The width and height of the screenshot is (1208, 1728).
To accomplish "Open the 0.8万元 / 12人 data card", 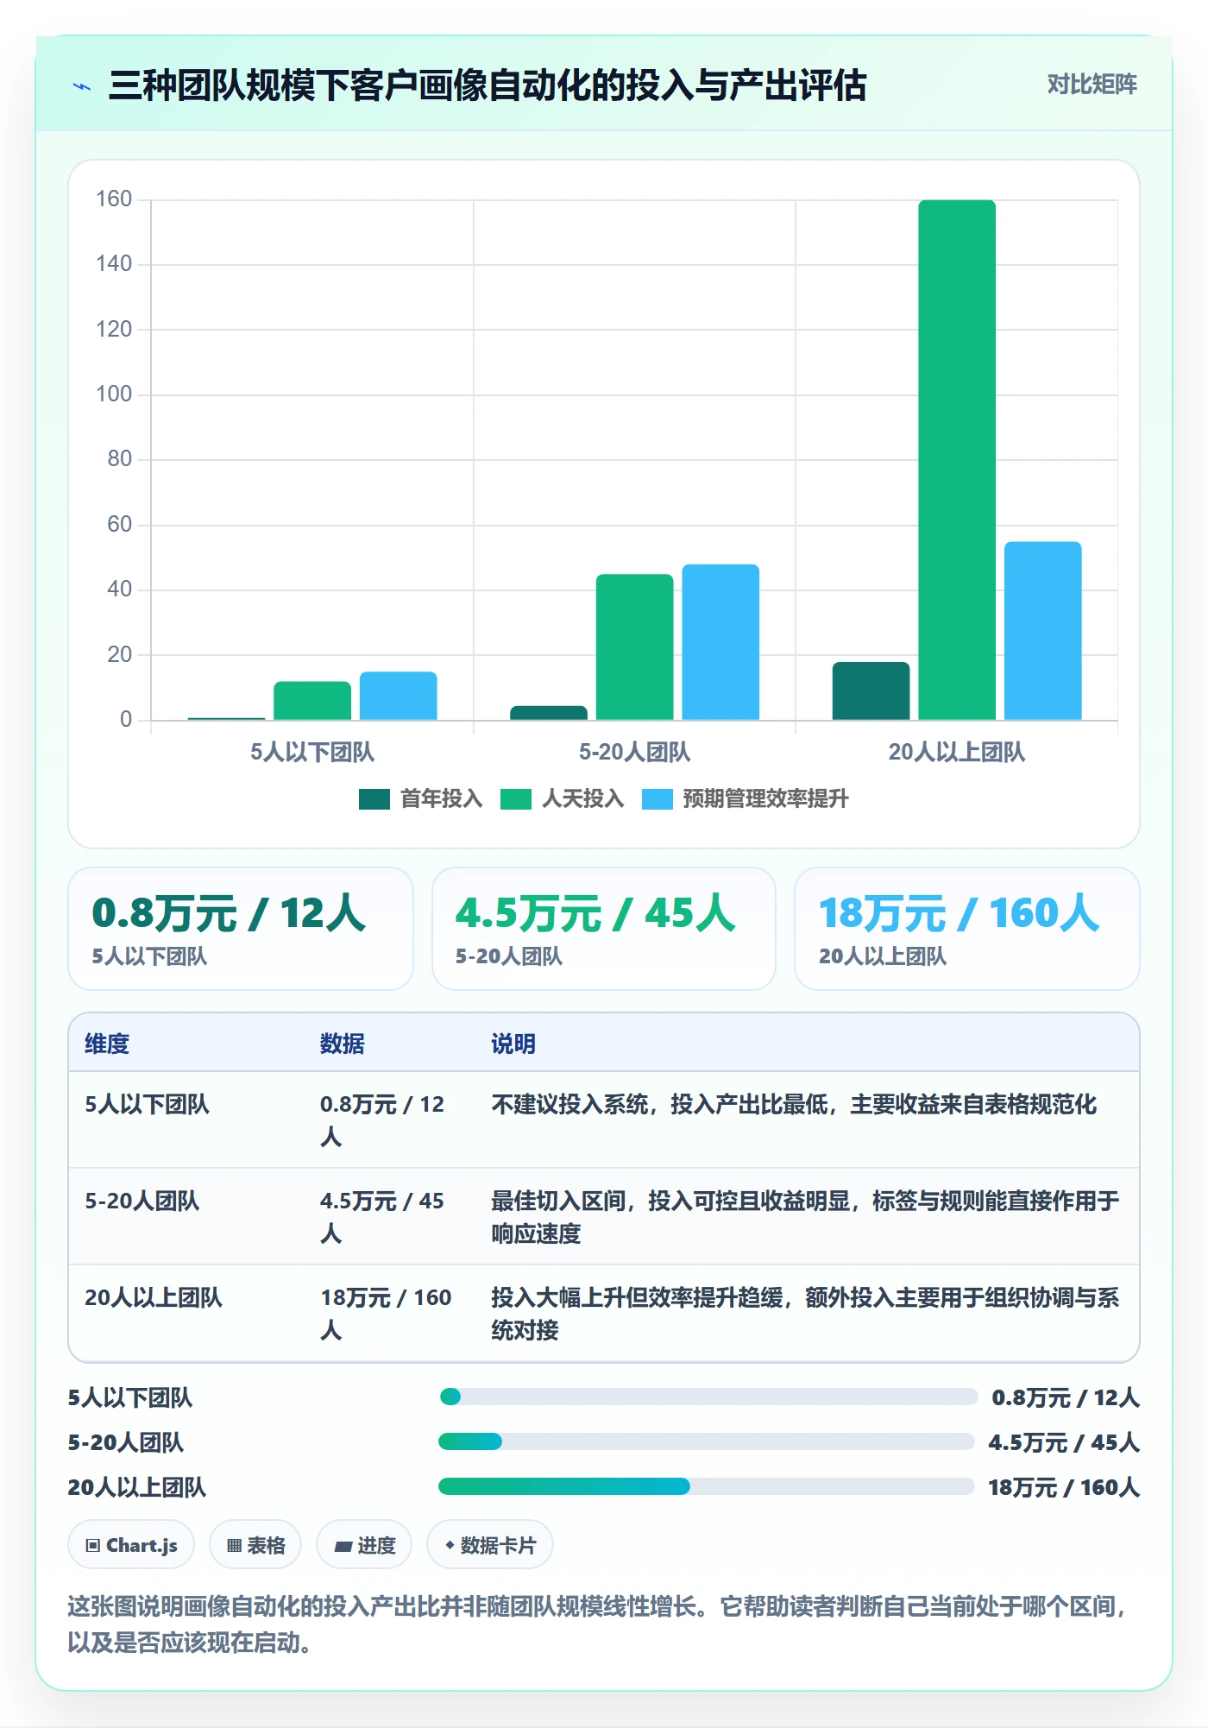I will click(241, 929).
